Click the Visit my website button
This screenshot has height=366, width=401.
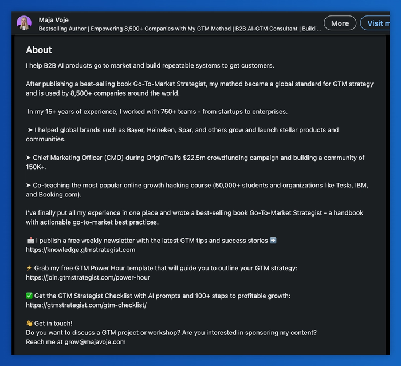[x=375, y=23]
